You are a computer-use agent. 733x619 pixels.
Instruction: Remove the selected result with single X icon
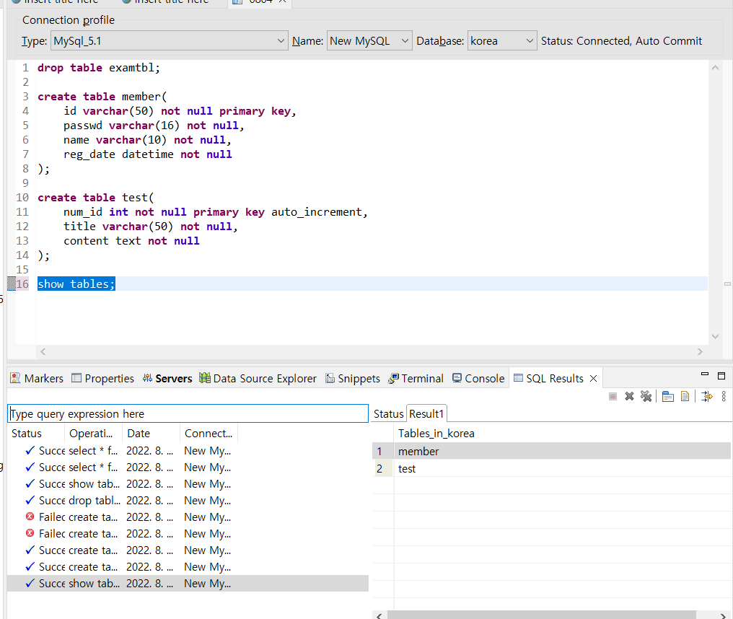[x=629, y=397]
